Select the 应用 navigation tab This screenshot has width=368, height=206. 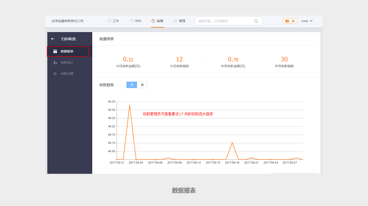tap(157, 21)
